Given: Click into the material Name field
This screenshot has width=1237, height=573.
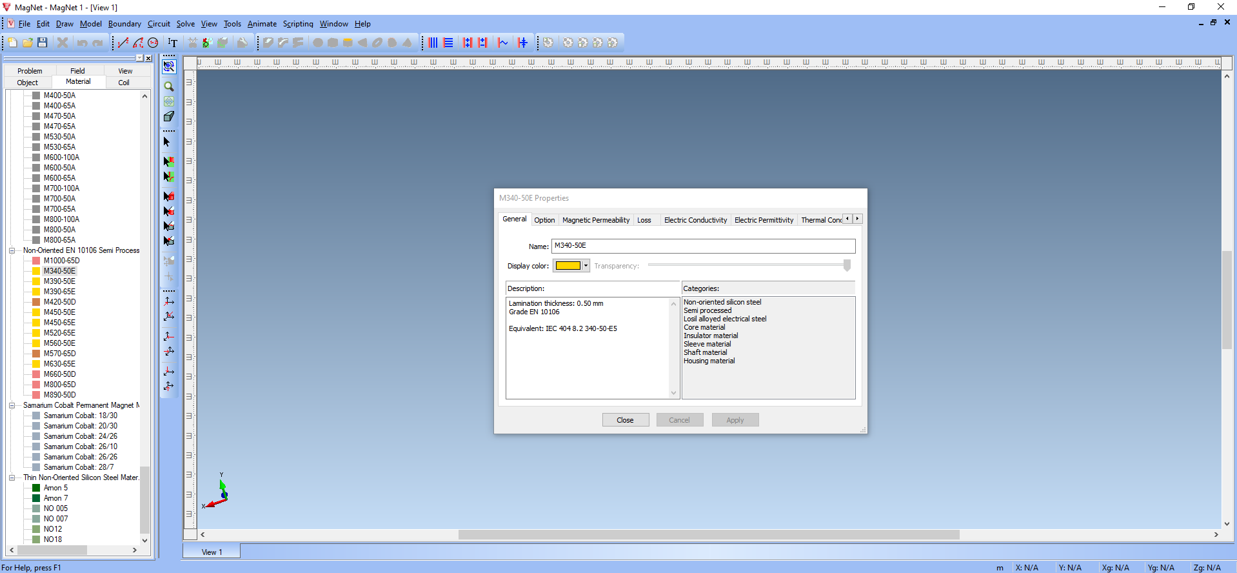Looking at the screenshot, I should pos(703,246).
